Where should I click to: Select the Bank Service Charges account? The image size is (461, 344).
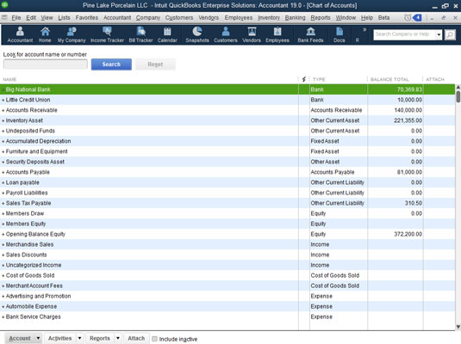pyautogui.click(x=227, y=316)
